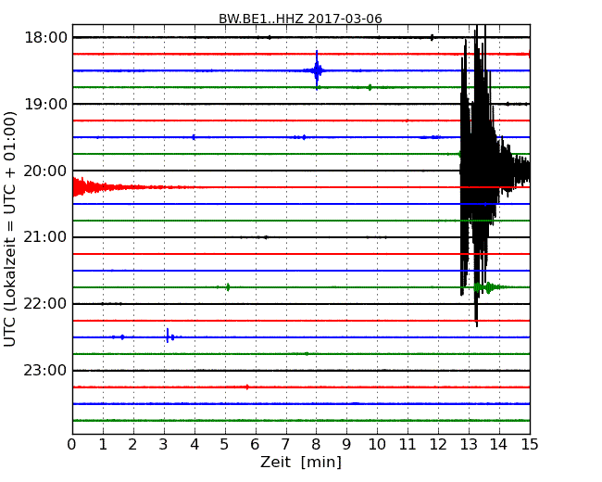Image resolution: width=602 pixels, height=482 pixels.
Task: Click the x-axis tick label 15
Action: coord(530,445)
